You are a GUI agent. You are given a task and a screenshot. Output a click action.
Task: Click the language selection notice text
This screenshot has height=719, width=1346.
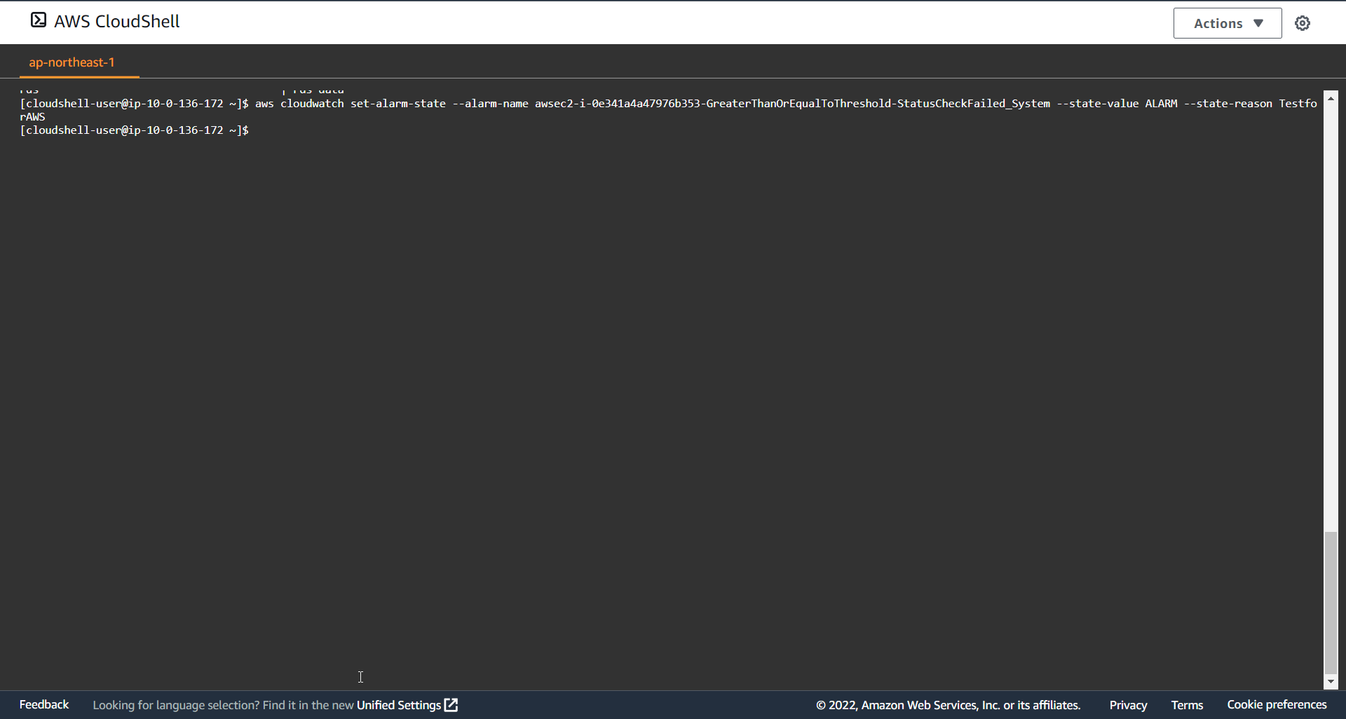coord(224,705)
